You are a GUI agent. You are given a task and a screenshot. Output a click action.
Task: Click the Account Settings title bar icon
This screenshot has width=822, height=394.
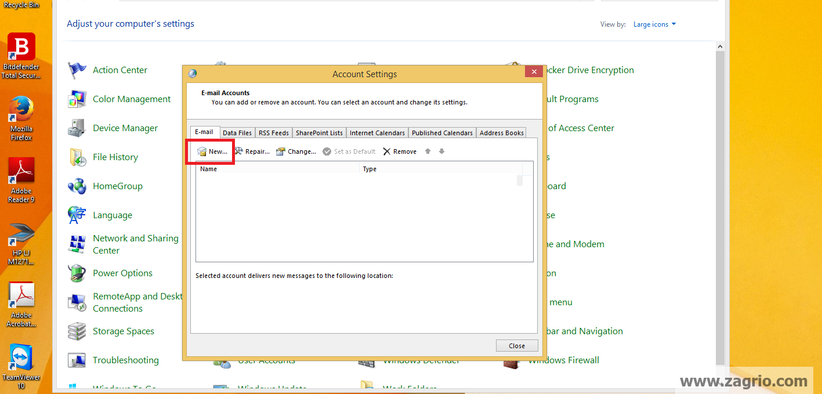coord(193,74)
